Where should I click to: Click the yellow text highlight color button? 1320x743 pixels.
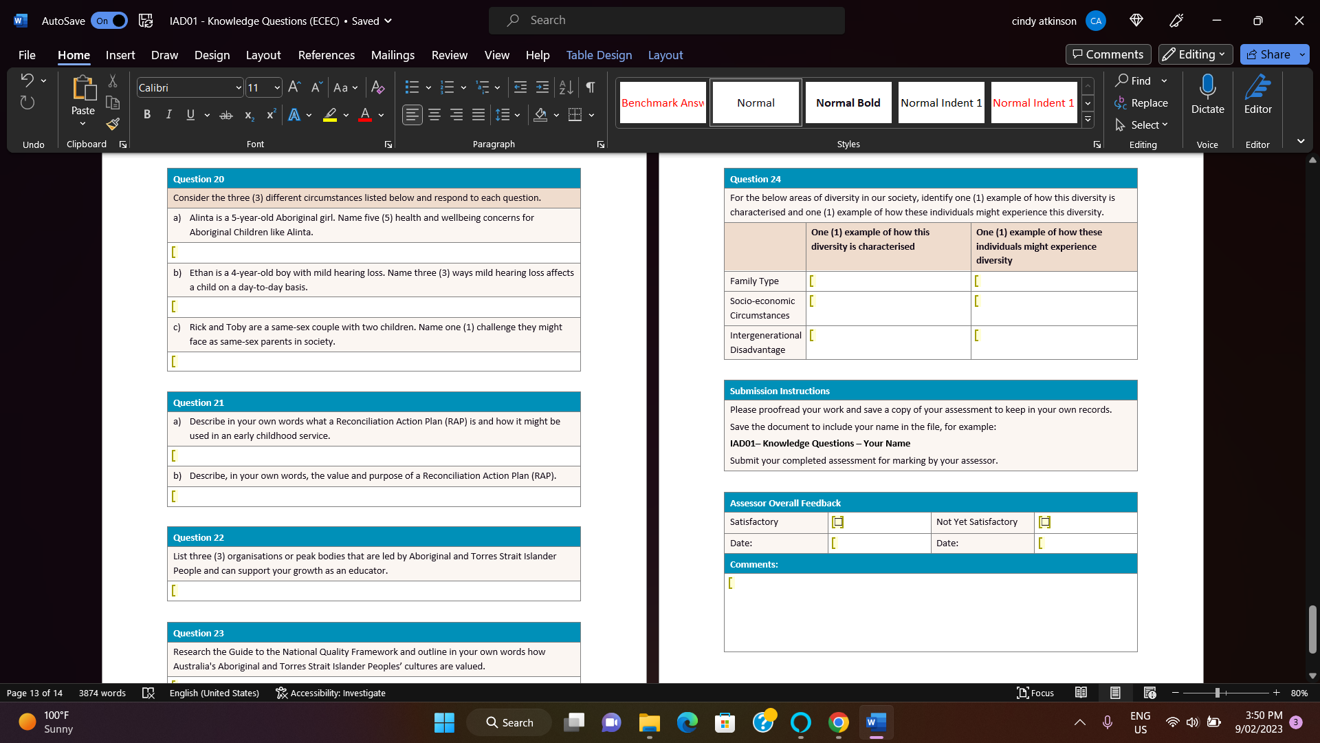[330, 115]
